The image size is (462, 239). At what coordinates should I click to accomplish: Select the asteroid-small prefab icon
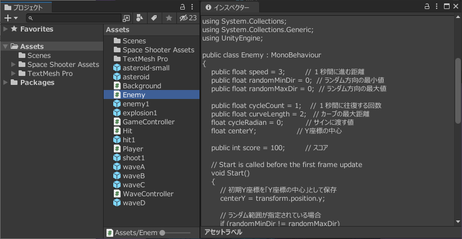click(117, 67)
